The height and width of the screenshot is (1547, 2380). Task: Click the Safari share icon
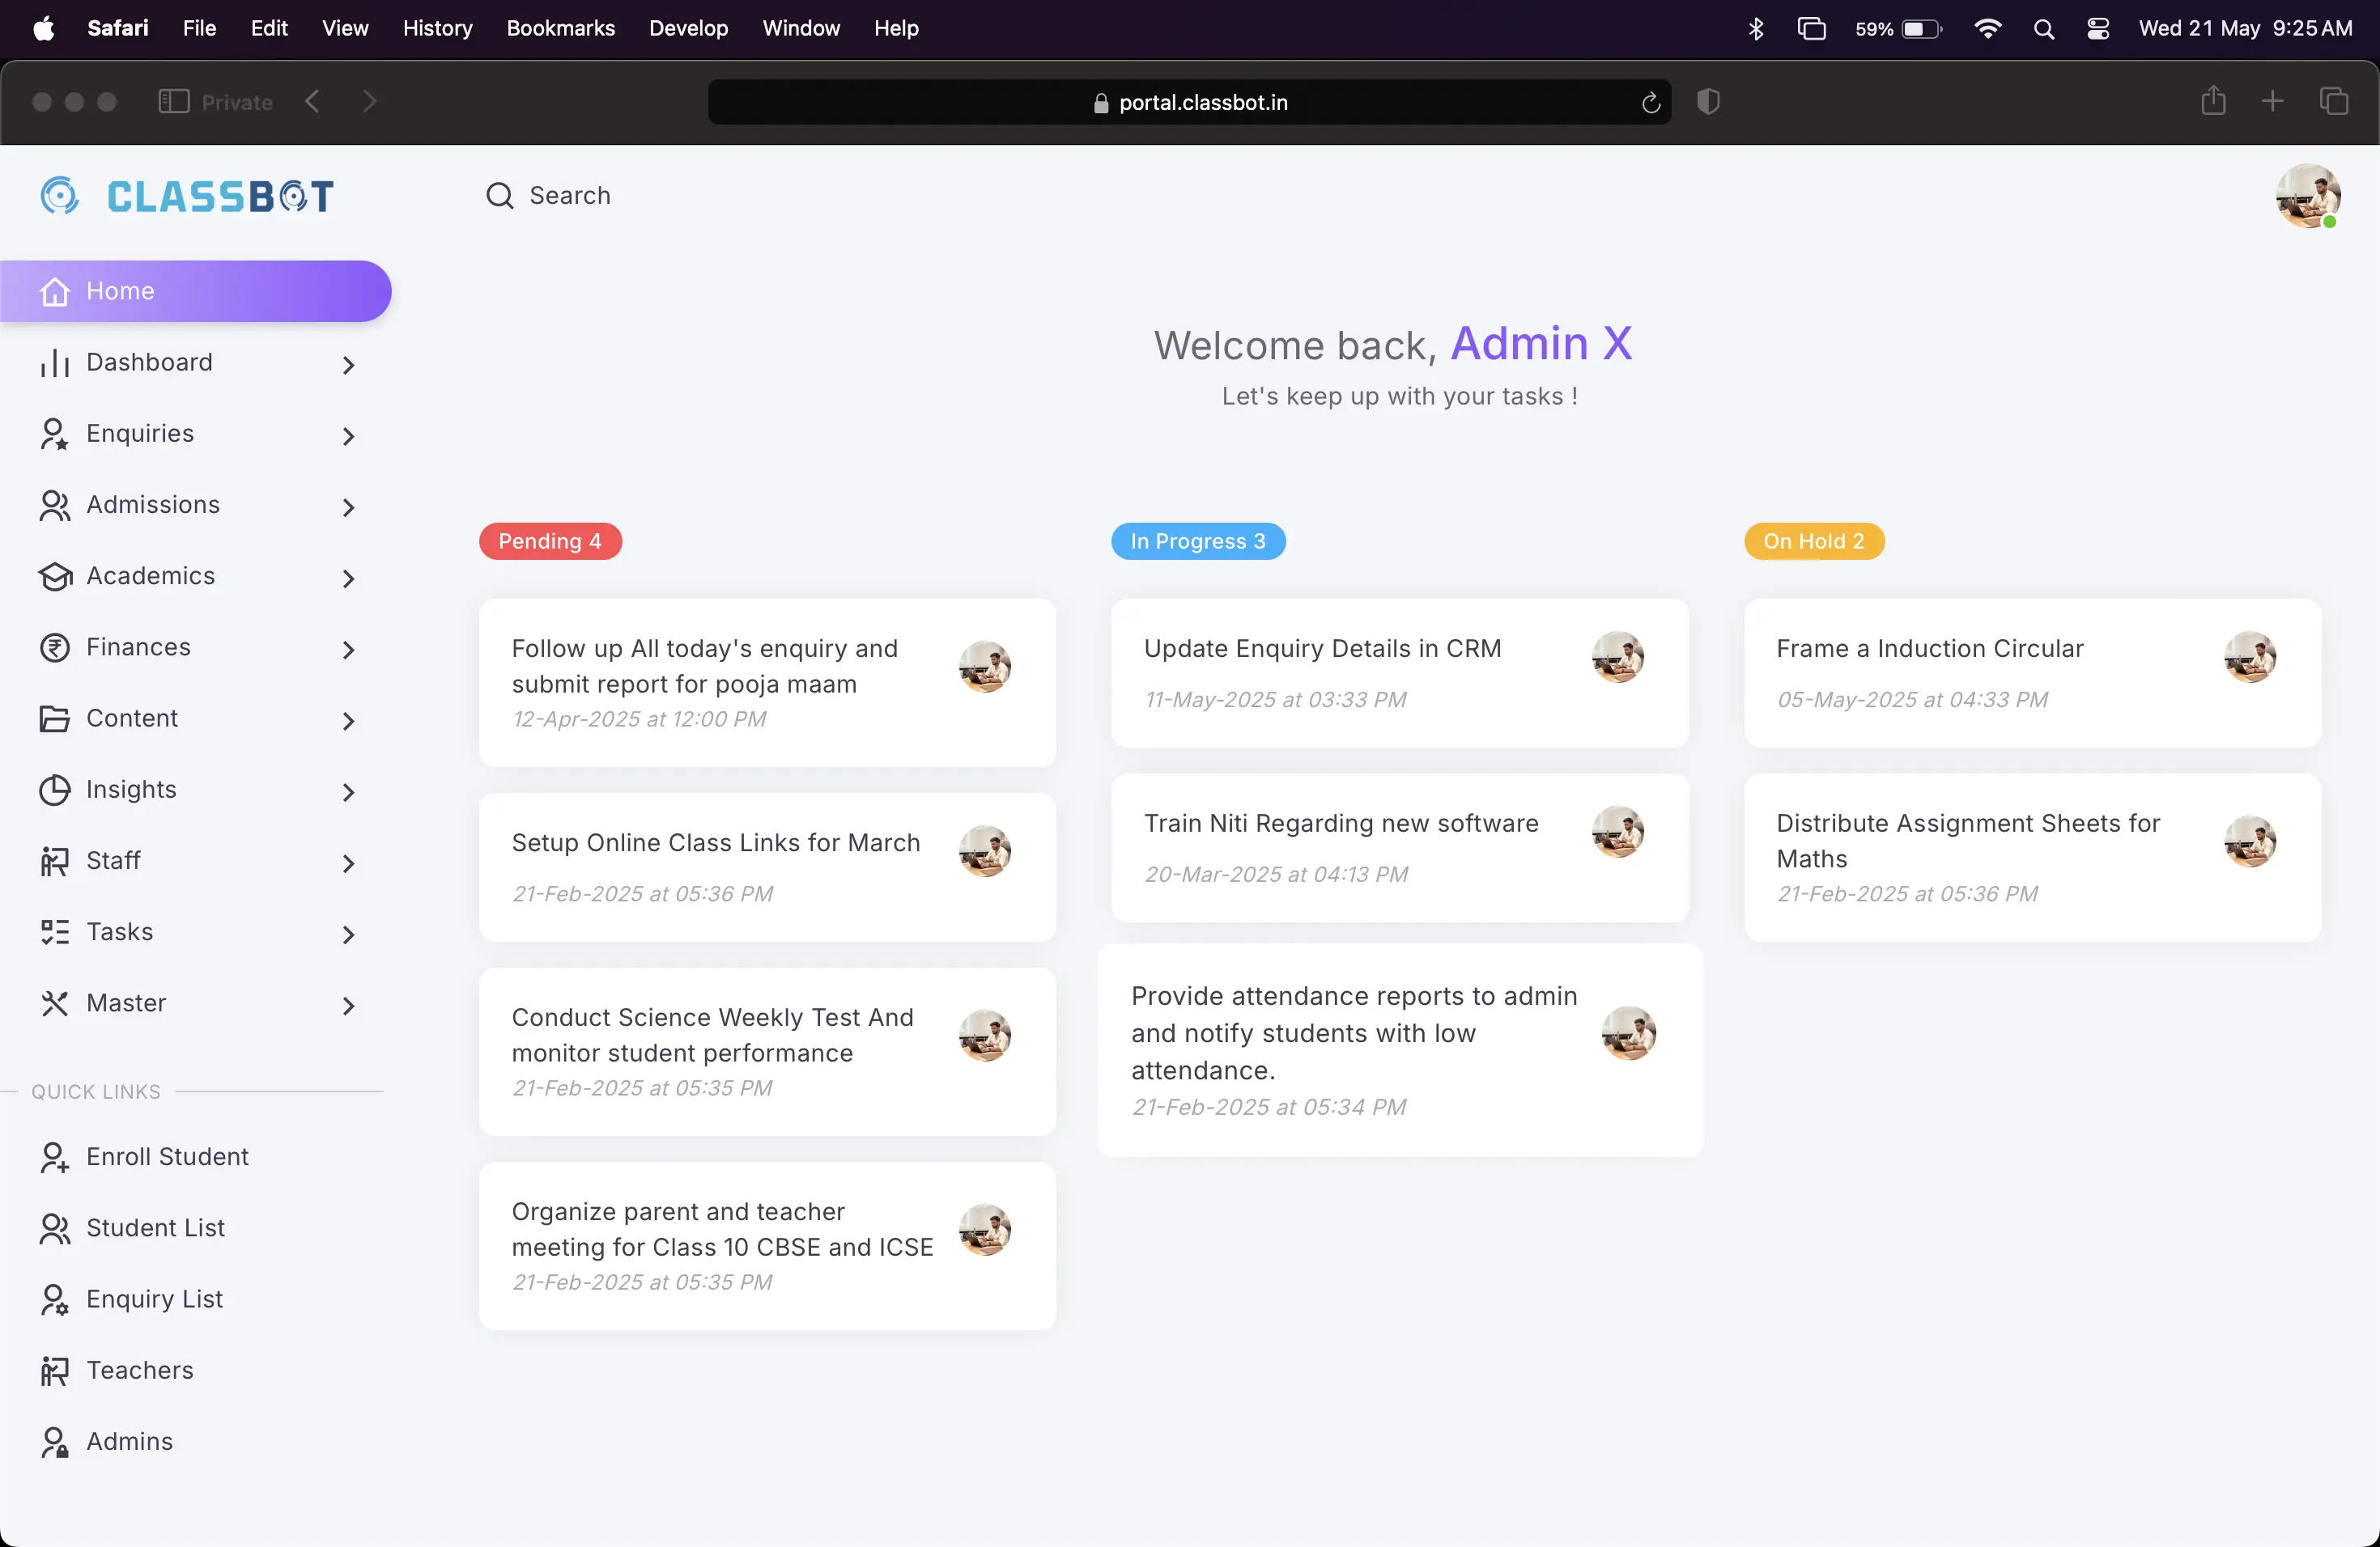(2213, 102)
